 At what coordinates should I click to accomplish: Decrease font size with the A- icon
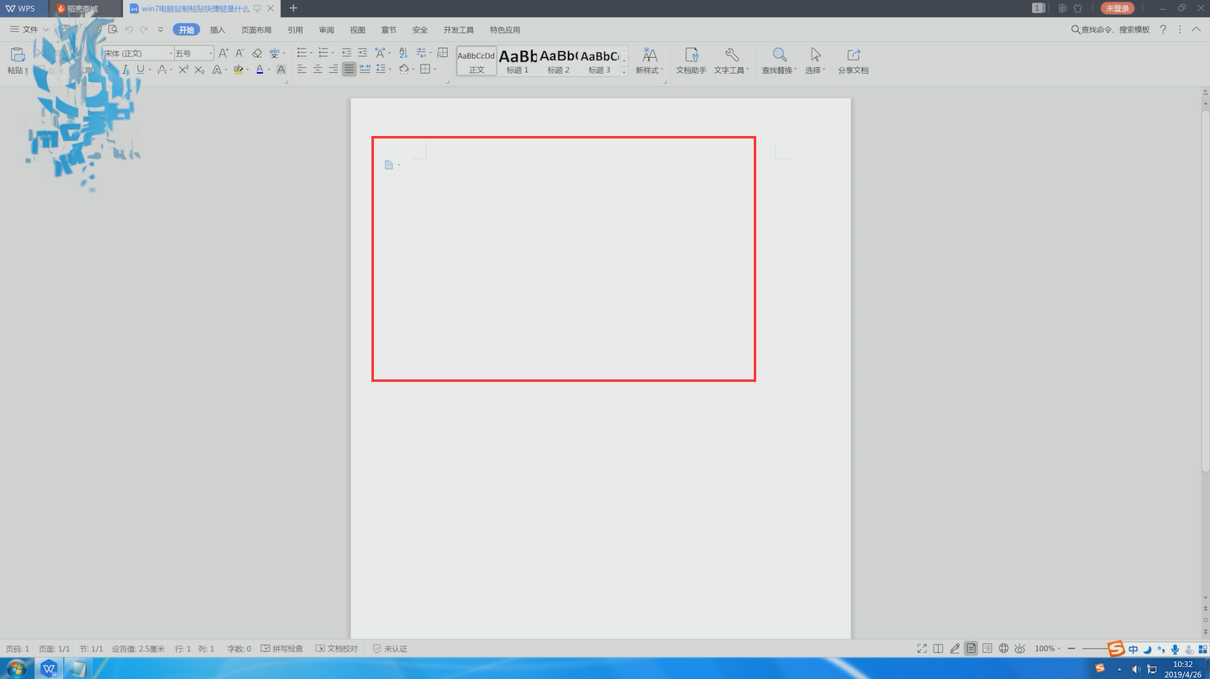(239, 53)
